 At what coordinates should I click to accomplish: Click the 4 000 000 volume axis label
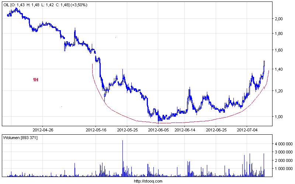[x=284, y=144]
